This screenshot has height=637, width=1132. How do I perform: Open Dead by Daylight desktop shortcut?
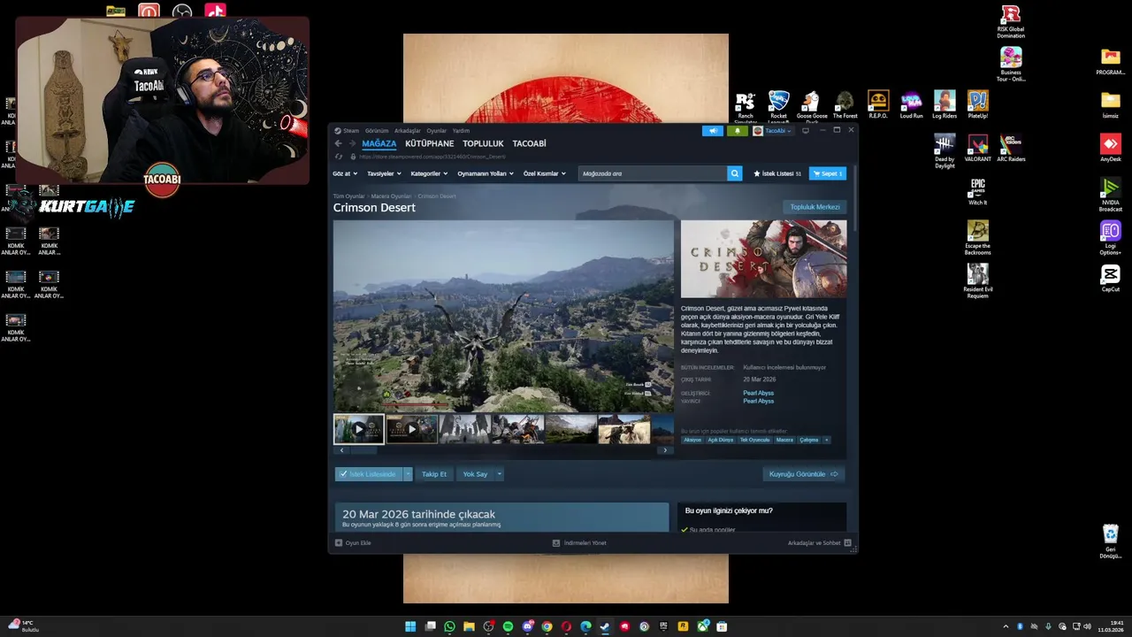point(945,150)
